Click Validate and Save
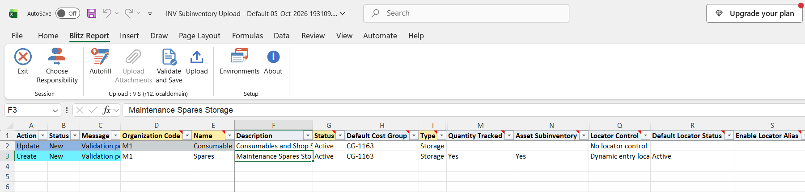 click(169, 66)
